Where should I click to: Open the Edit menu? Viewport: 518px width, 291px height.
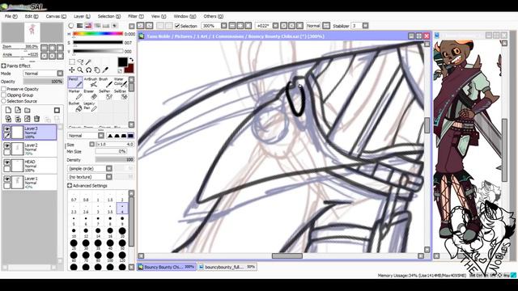pos(32,16)
